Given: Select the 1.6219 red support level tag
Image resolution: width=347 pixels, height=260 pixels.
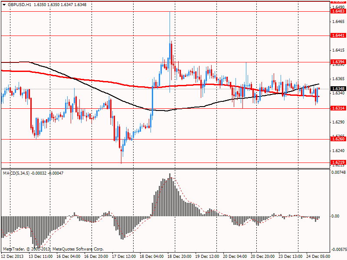Looking at the screenshot, I should [338, 162].
